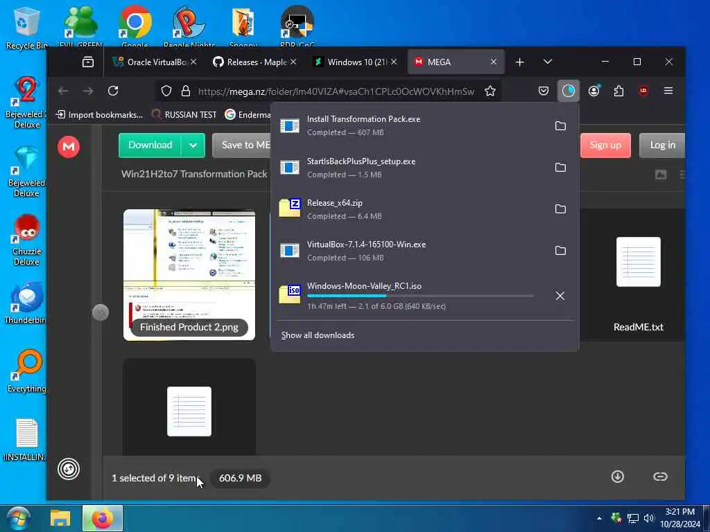Show hidden system tray icons arrow
This screenshot has height=532, width=710.
pyautogui.click(x=599, y=518)
